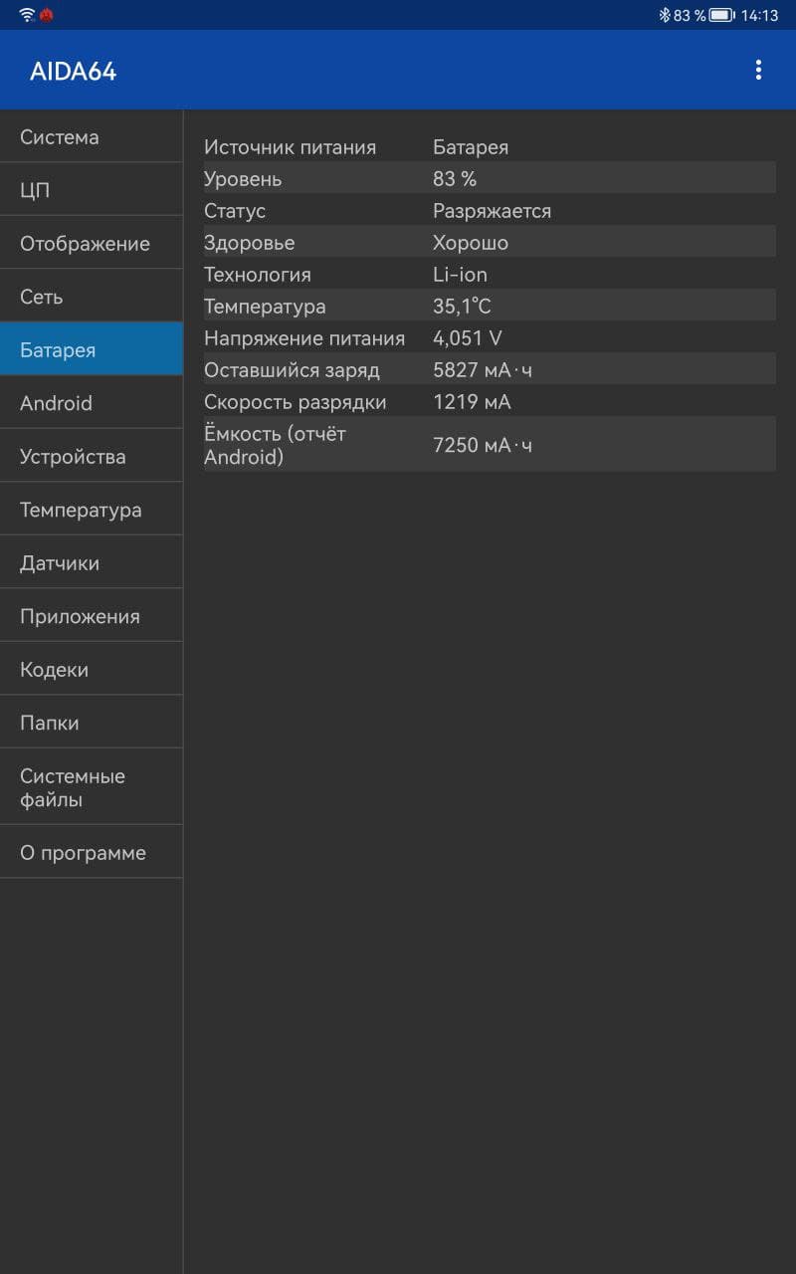Open the Папки section
The image size is (796, 1274).
coord(92,723)
